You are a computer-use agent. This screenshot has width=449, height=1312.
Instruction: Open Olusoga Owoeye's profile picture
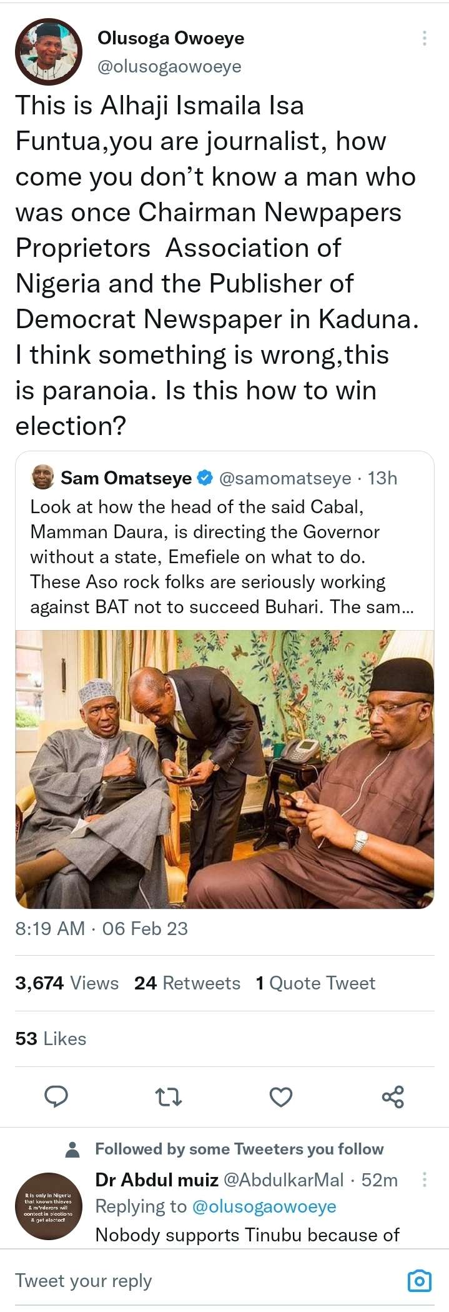[x=49, y=52]
